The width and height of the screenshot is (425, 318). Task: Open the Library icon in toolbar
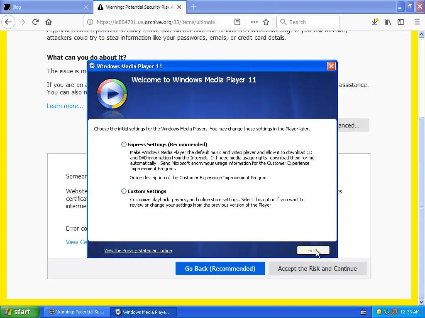(x=388, y=22)
